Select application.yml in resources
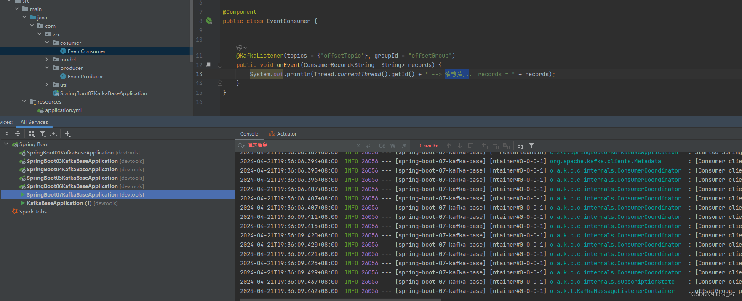742x301 pixels. point(63,110)
